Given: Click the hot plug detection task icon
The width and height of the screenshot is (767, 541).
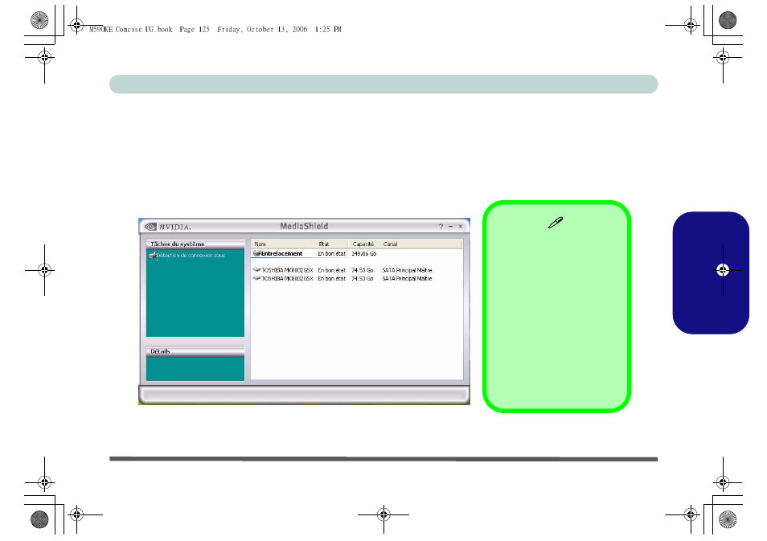Looking at the screenshot, I should point(151,255).
